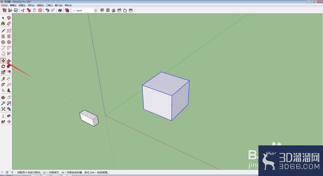
Task: Select the Line pencil tool
Action: pos(3,31)
